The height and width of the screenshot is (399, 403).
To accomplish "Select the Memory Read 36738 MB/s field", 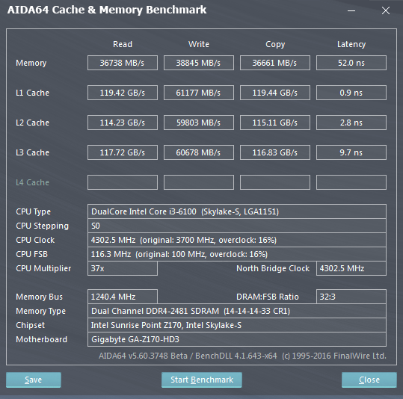I will coord(123,63).
